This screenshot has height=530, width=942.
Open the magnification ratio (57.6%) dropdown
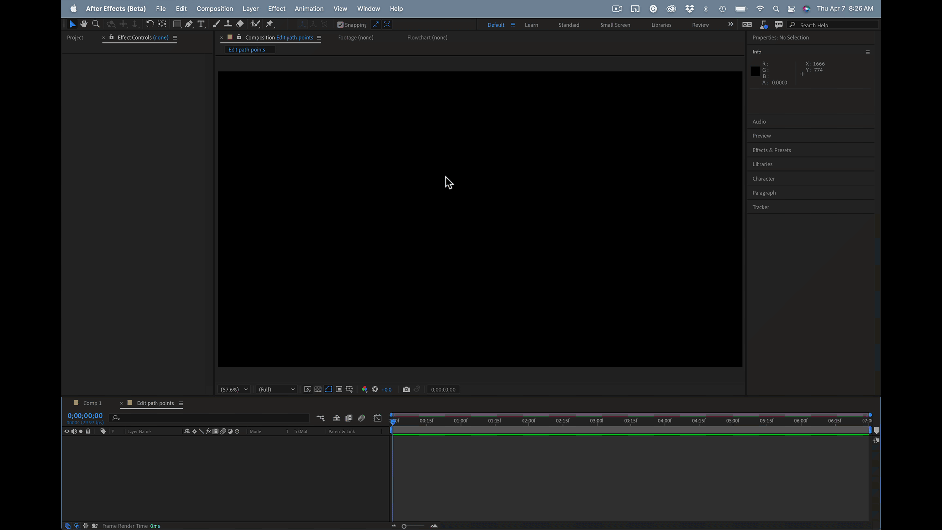pyautogui.click(x=235, y=389)
